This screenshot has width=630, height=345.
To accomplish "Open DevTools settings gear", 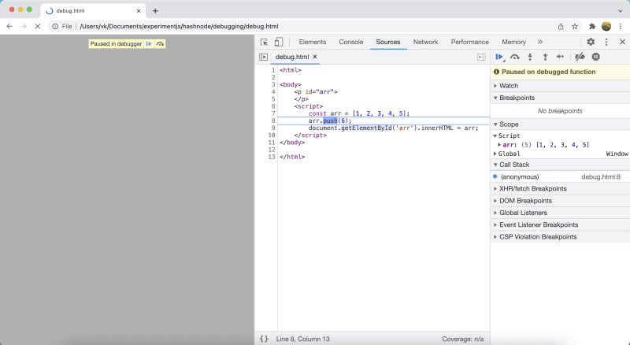I will [591, 42].
